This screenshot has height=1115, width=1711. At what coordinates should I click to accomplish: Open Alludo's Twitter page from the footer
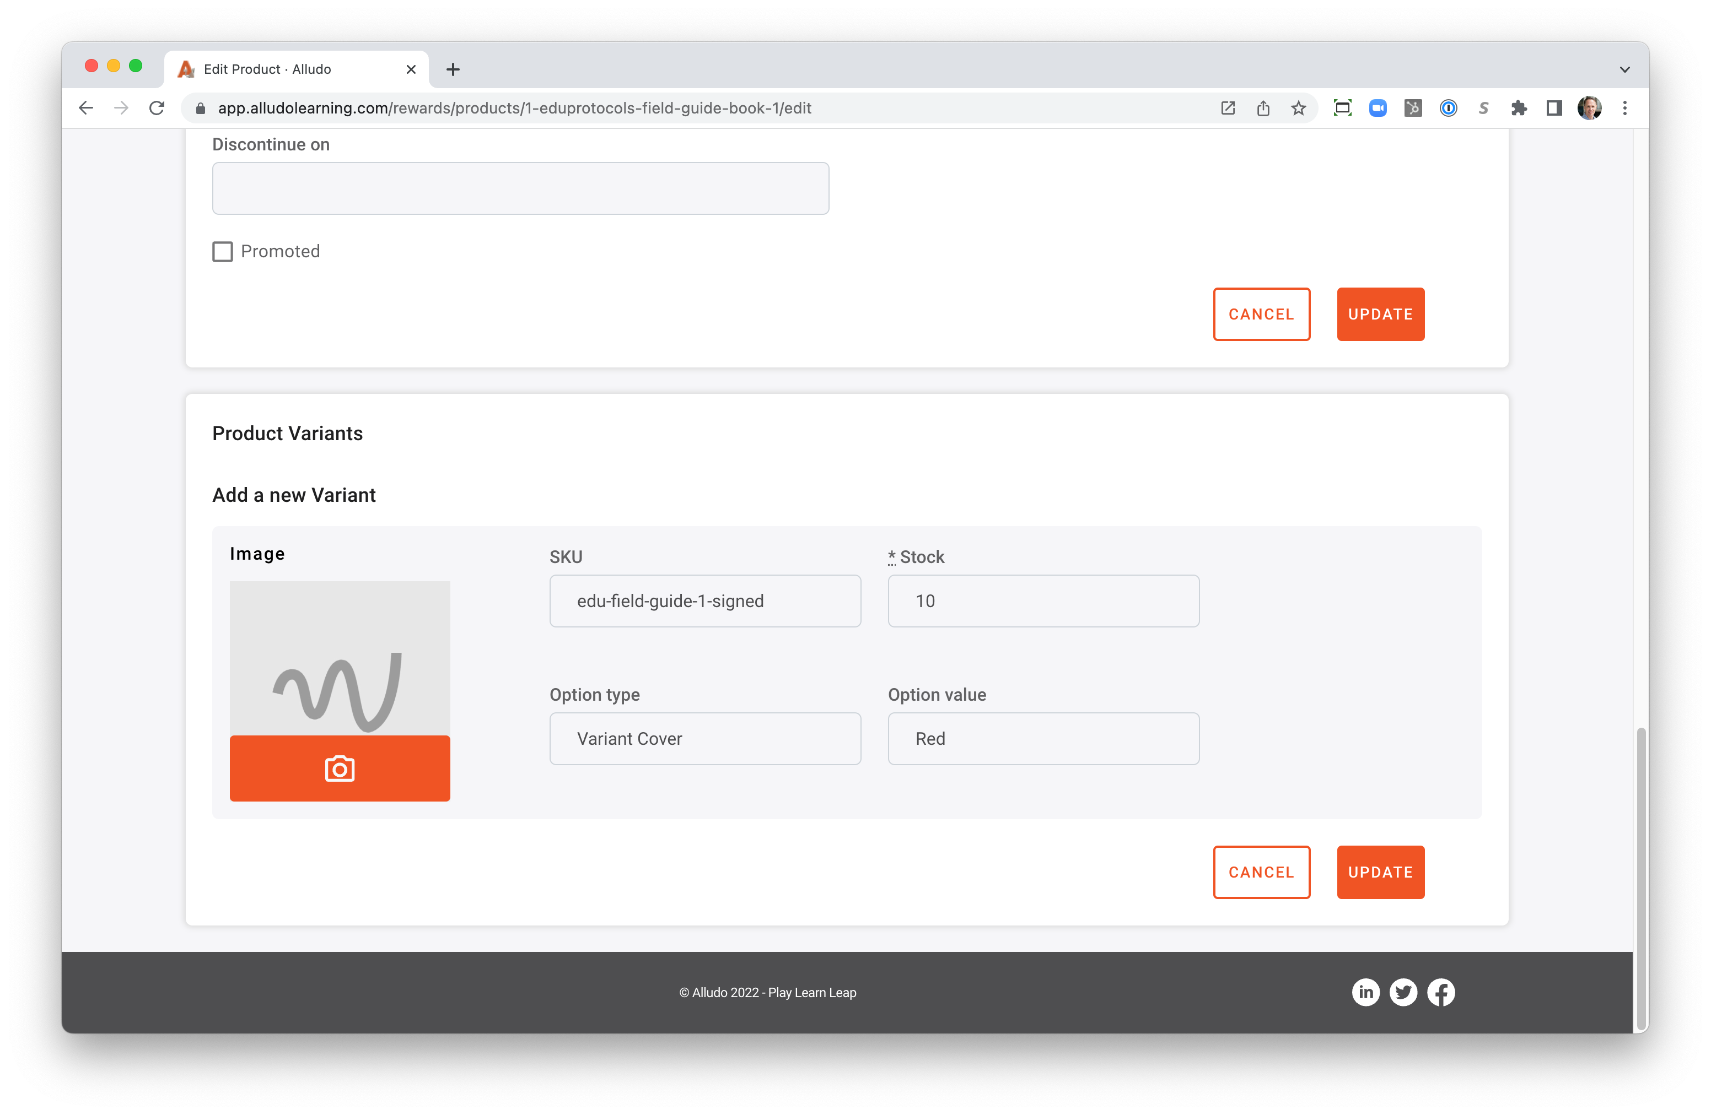[x=1403, y=992]
